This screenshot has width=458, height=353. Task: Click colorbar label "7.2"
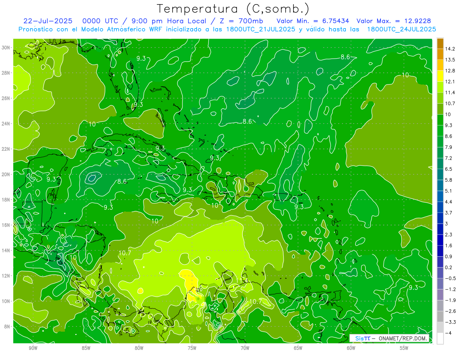click(x=449, y=158)
